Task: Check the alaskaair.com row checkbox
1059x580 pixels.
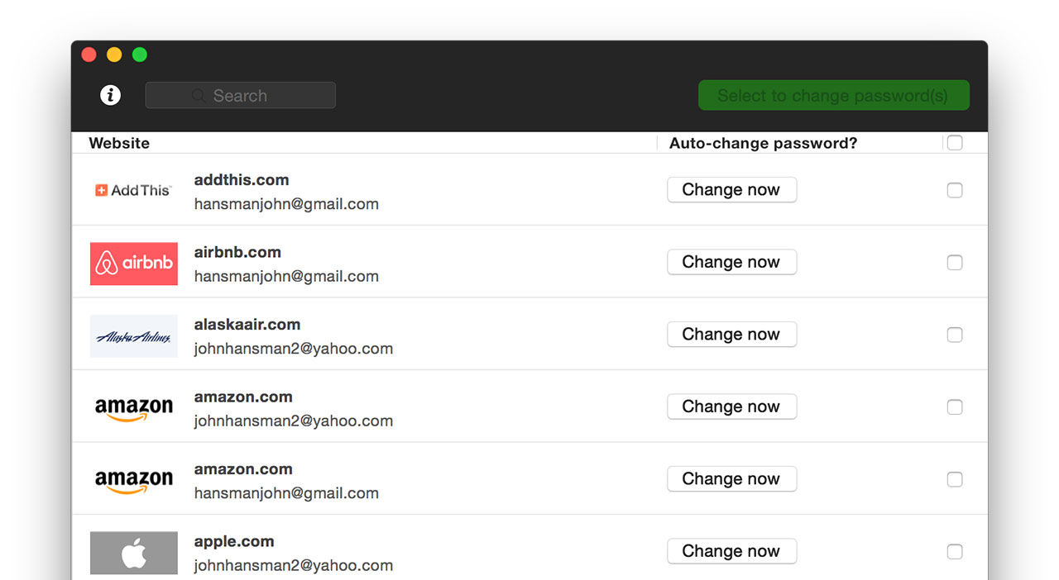Action: point(955,335)
